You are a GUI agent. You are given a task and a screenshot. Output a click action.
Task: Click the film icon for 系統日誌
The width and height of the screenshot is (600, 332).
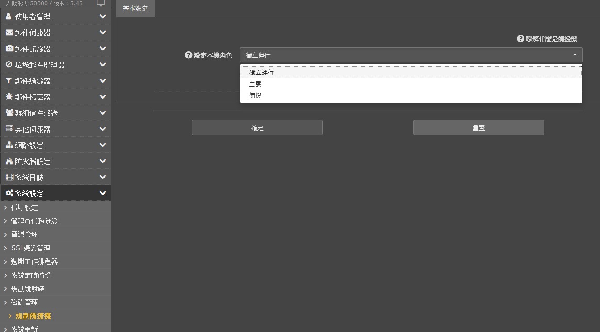(x=9, y=177)
